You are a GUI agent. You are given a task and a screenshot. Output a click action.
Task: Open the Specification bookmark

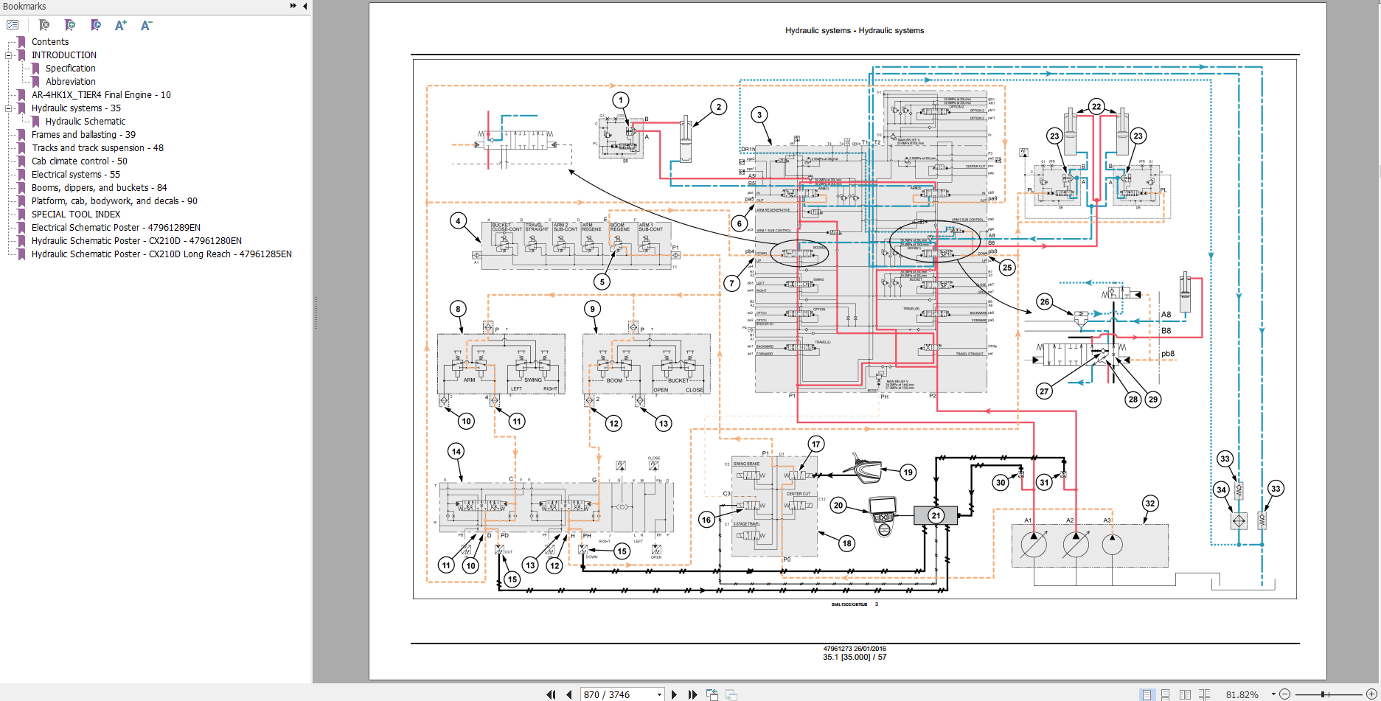[x=71, y=69]
